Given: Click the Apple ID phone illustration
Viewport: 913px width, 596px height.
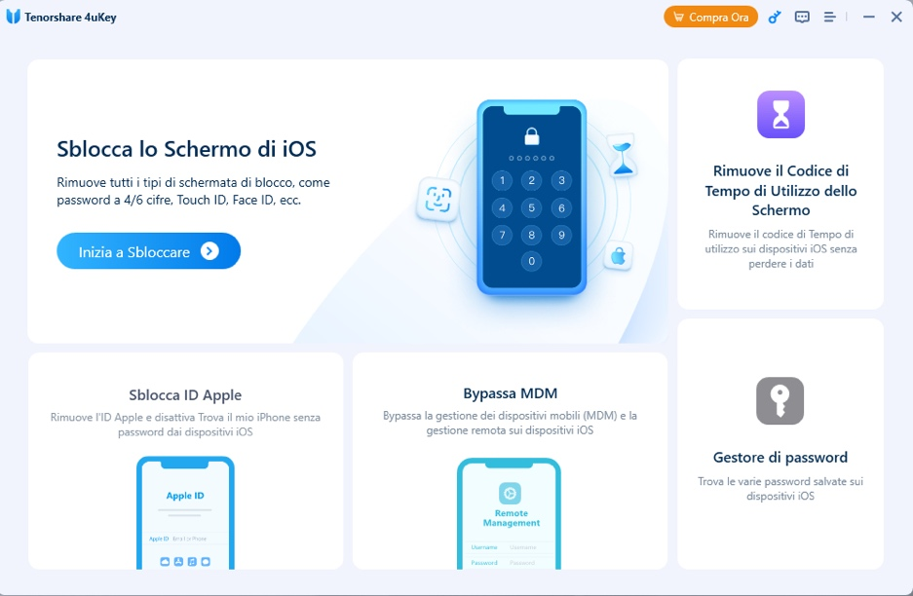Looking at the screenshot, I should pos(186,513).
